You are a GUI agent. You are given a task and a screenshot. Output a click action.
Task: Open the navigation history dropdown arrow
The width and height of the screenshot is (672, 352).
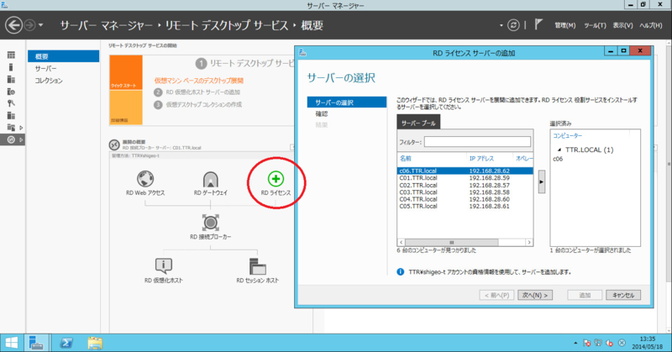40,25
